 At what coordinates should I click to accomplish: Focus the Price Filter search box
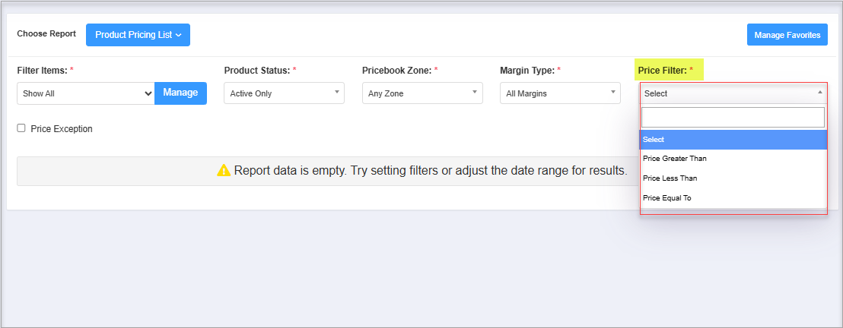(x=733, y=117)
